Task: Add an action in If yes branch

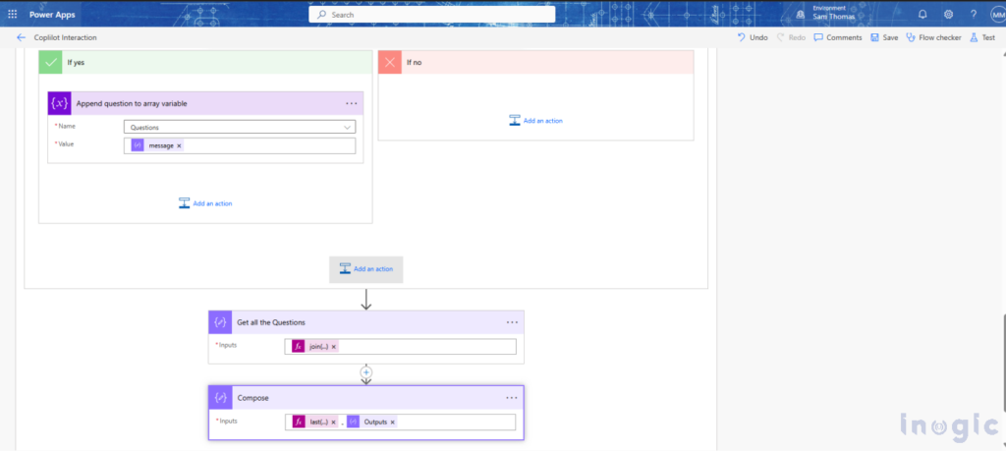Action: (205, 203)
